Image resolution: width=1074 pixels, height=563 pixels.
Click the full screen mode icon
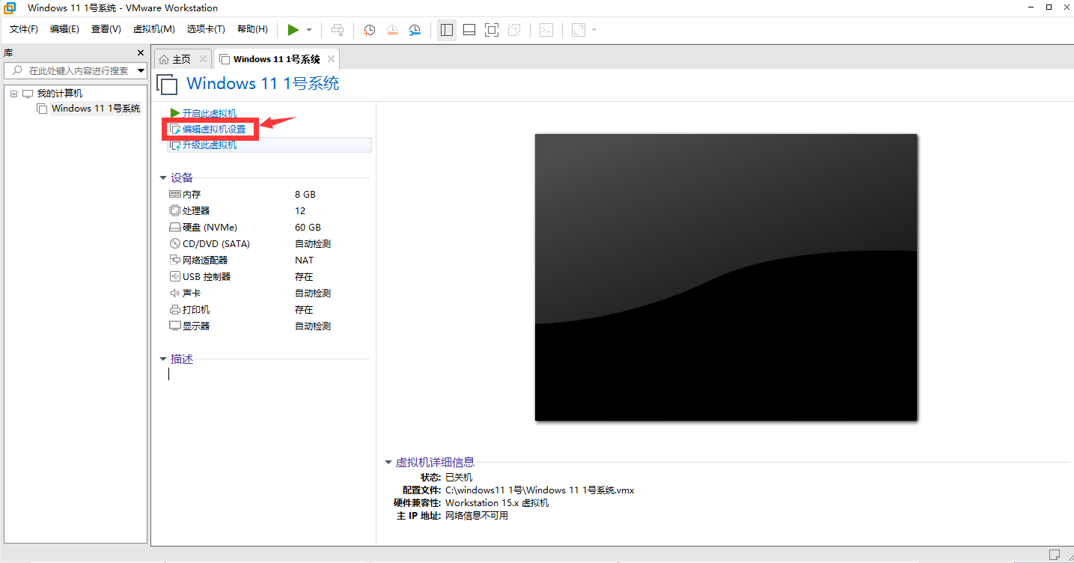pyautogui.click(x=492, y=30)
